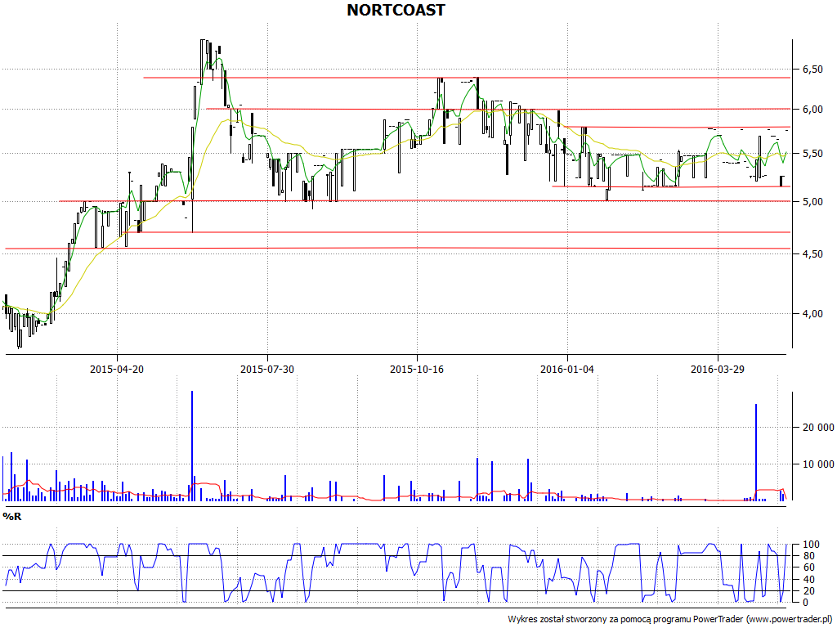Select the 2016-03-29 date label

pyautogui.click(x=718, y=369)
